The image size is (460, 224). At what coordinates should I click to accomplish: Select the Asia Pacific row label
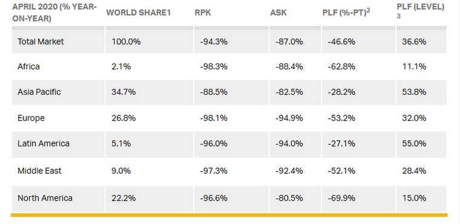coord(39,92)
